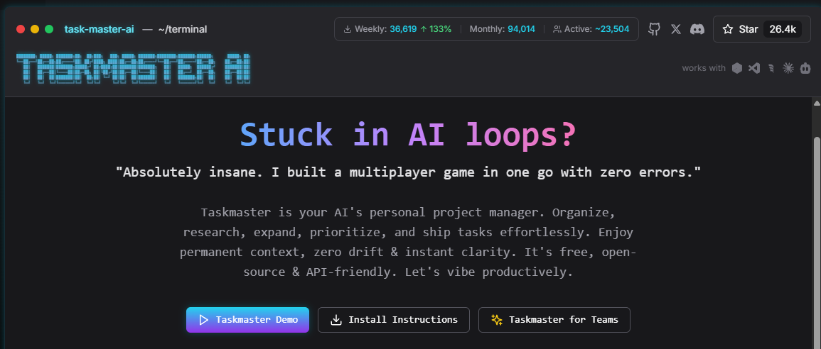Click the task-master-ai title link
821x349 pixels.
(x=99, y=29)
